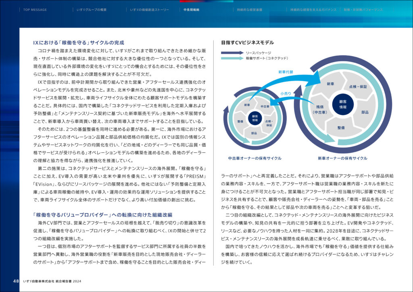Click 部品 segment in the small cycle
413x292 pixels.
tap(254, 133)
